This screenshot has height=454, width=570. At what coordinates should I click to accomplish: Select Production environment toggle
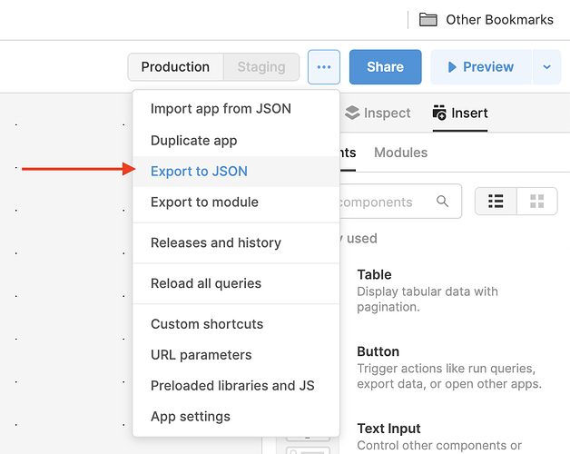click(175, 67)
